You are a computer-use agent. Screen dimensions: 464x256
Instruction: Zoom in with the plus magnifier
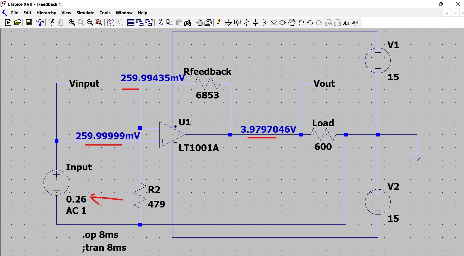click(72, 23)
